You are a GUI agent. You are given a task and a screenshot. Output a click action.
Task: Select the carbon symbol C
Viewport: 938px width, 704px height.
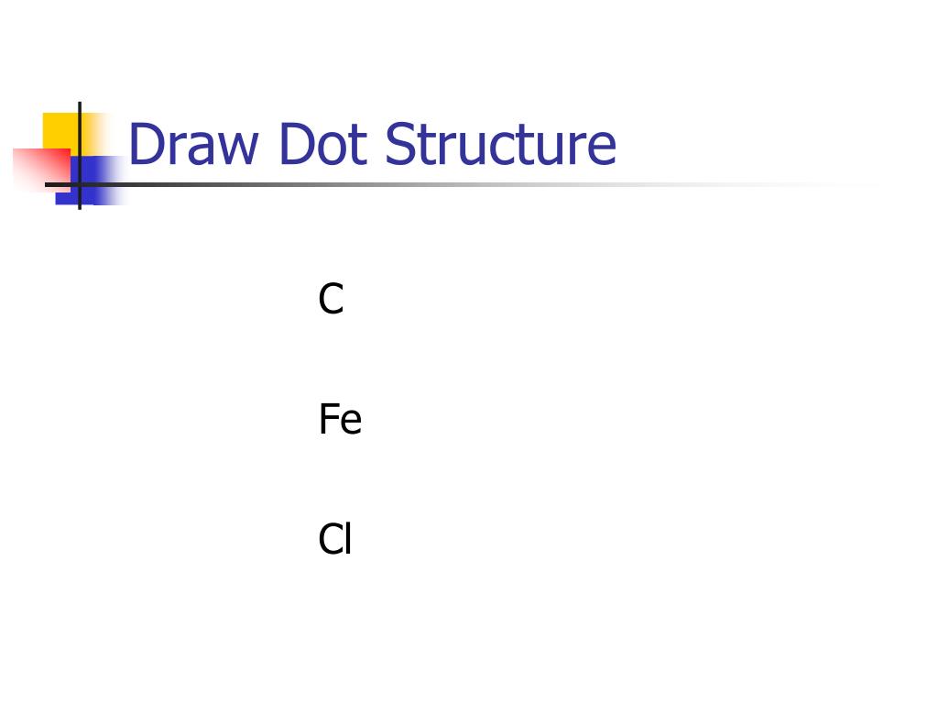pyautogui.click(x=331, y=299)
